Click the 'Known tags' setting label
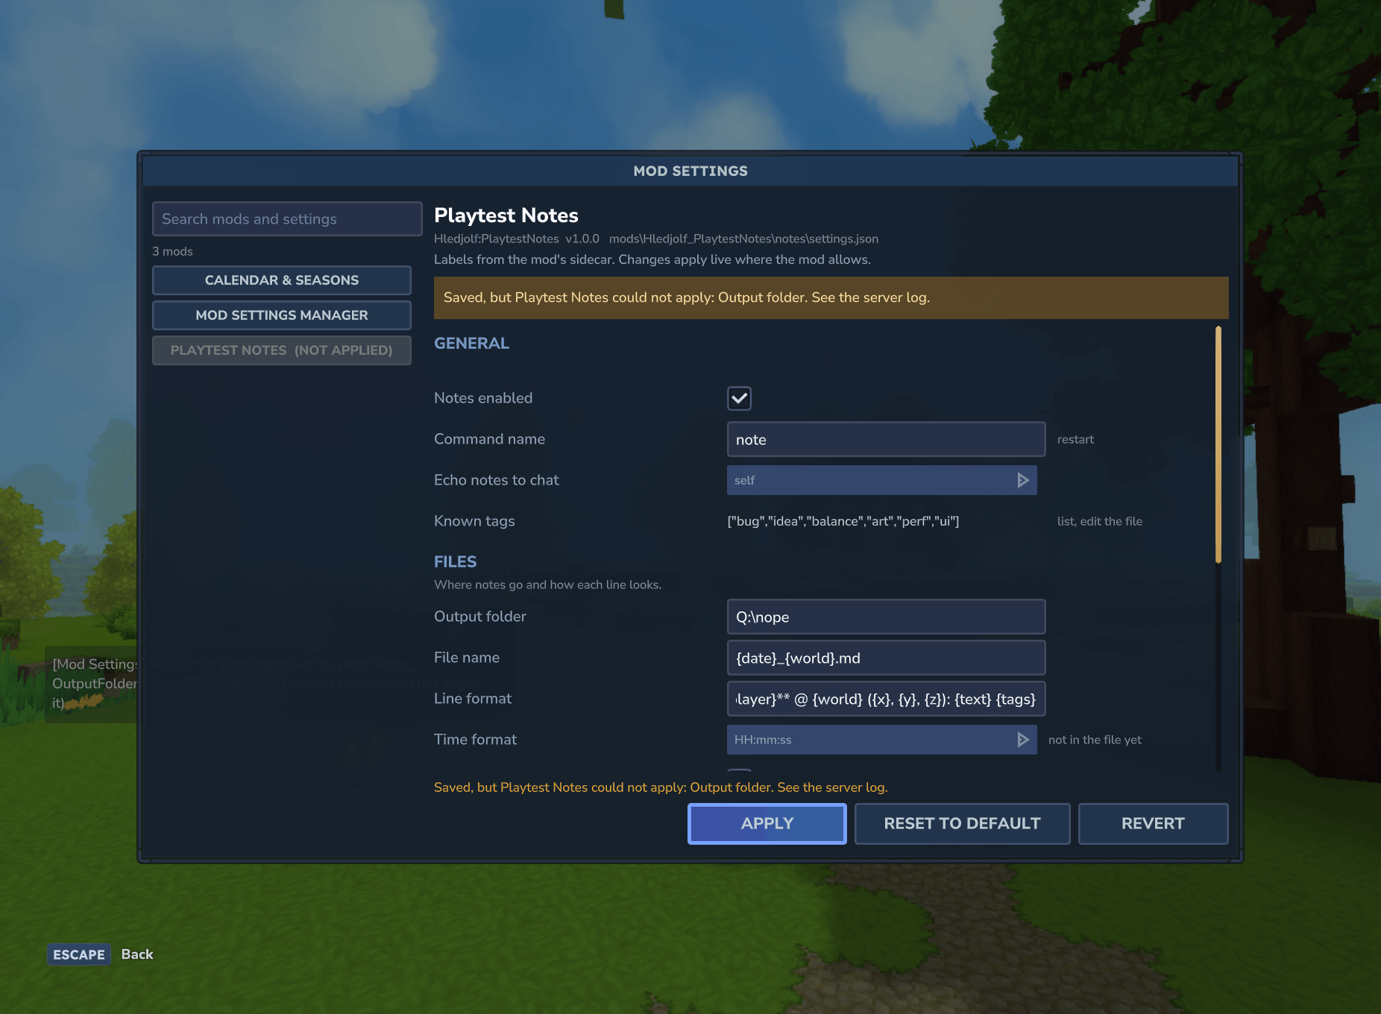The image size is (1381, 1014). (x=474, y=521)
